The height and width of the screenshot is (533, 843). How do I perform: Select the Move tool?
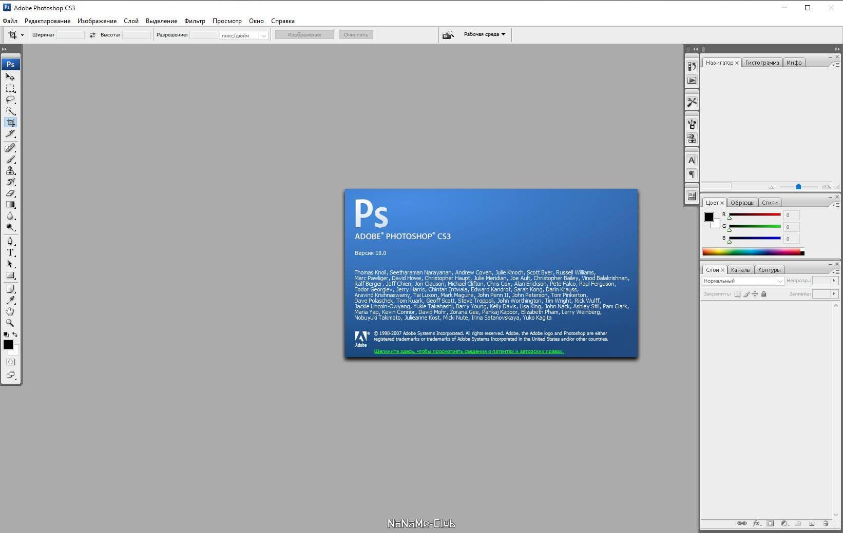(x=10, y=77)
